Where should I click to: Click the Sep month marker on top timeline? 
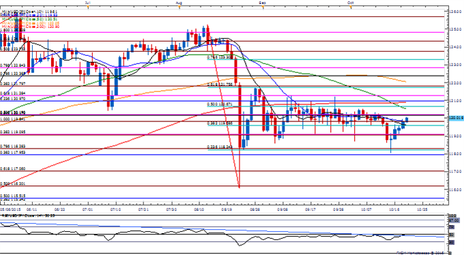(x=263, y=3)
